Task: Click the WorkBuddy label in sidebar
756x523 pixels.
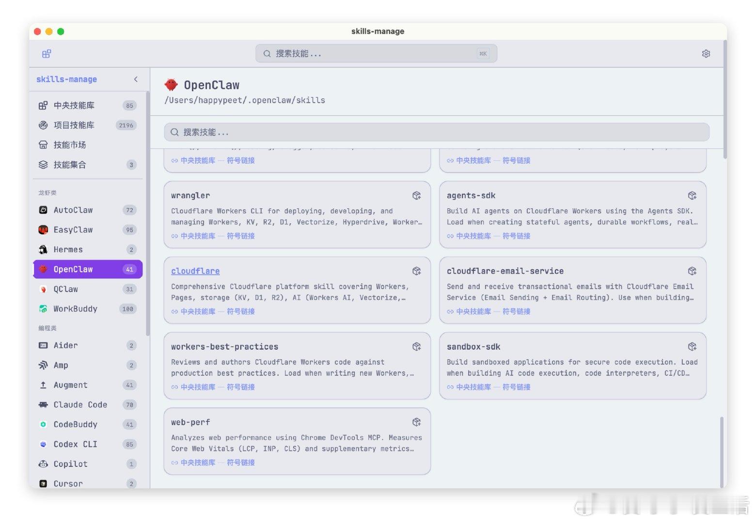Action: coord(76,309)
